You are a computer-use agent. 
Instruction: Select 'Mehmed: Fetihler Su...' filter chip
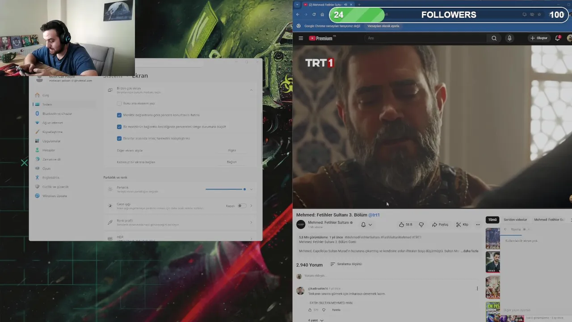(x=549, y=220)
